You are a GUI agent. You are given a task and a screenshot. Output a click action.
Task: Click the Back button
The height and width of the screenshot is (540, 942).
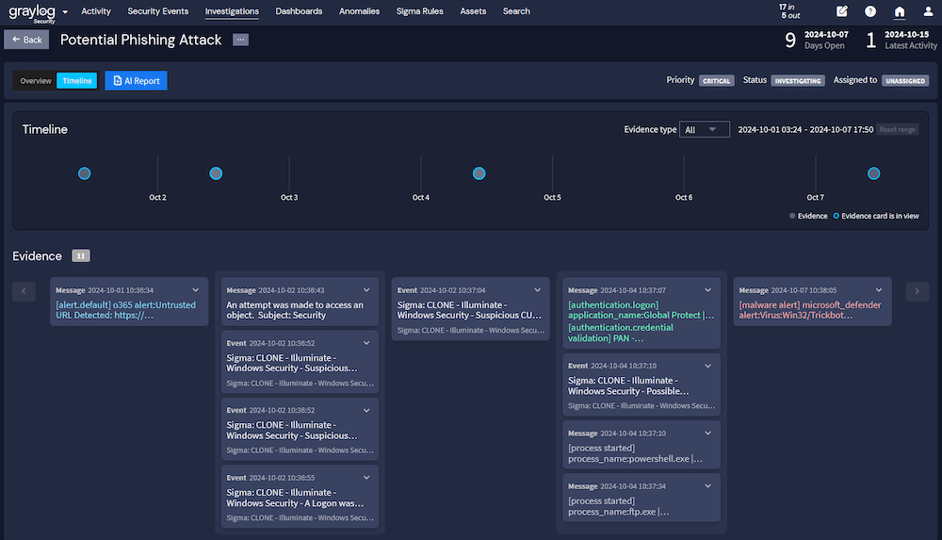(x=26, y=40)
